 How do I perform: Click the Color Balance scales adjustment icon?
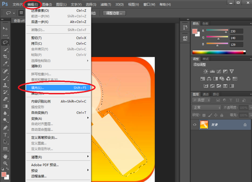coord(209,79)
